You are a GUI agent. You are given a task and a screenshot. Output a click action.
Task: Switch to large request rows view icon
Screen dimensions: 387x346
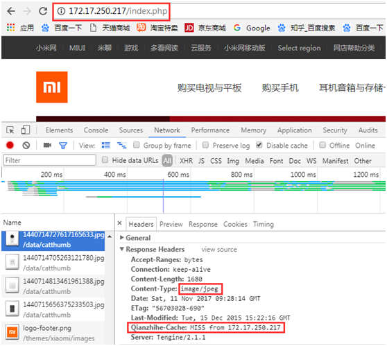pos(106,146)
